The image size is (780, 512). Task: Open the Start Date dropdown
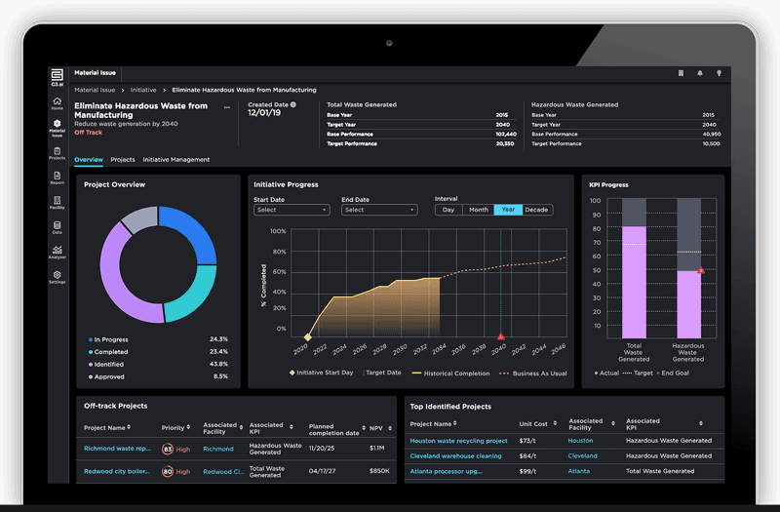pyautogui.click(x=292, y=210)
